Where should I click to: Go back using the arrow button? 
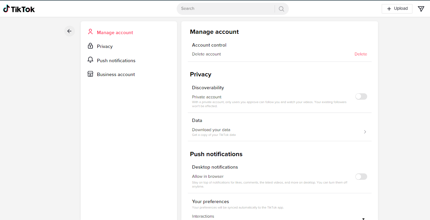point(69,31)
